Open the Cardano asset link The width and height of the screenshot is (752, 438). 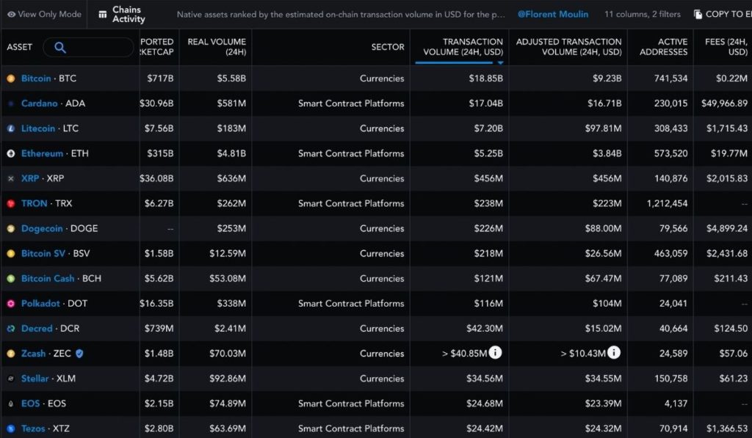40,103
